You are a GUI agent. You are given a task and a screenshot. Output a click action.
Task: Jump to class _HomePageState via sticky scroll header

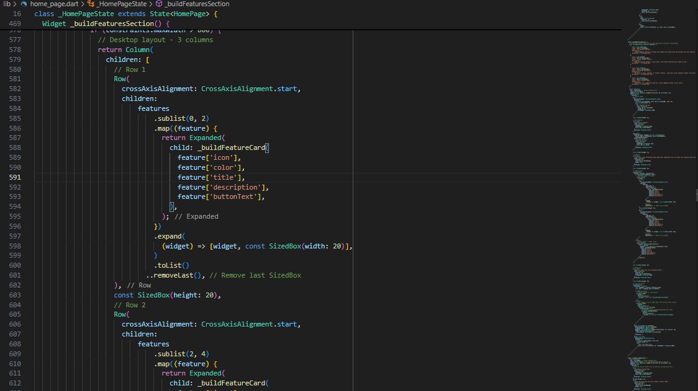(x=81, y=14)
